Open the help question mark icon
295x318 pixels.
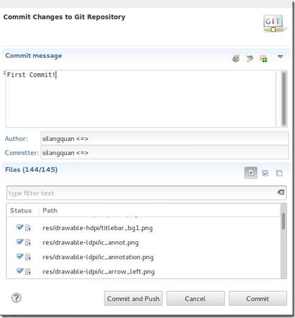coord(16,298)
